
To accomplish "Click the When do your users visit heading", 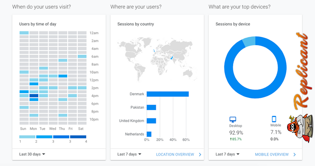I will [x=42, y=7].
